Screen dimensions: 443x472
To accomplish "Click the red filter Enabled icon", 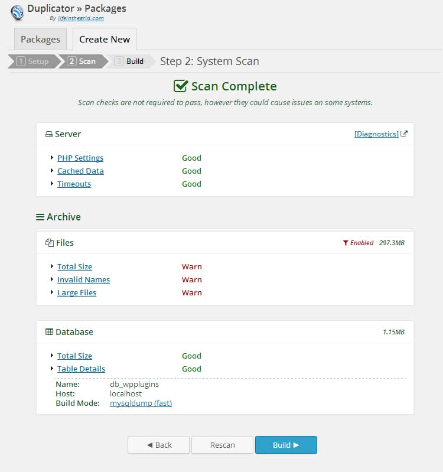I will 346,243.
